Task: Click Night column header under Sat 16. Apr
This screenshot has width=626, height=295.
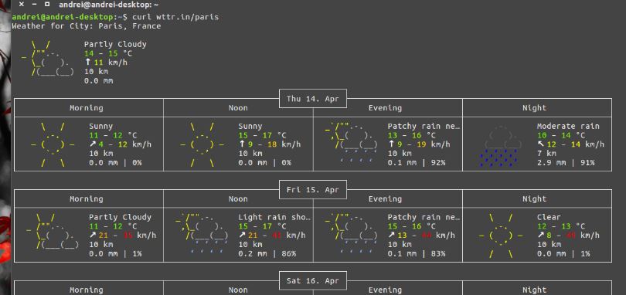Action: pyautogui.click(x=534, y=290)
